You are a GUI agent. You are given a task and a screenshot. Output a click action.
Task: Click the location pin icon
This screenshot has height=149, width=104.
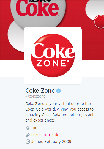coord(28,128)
